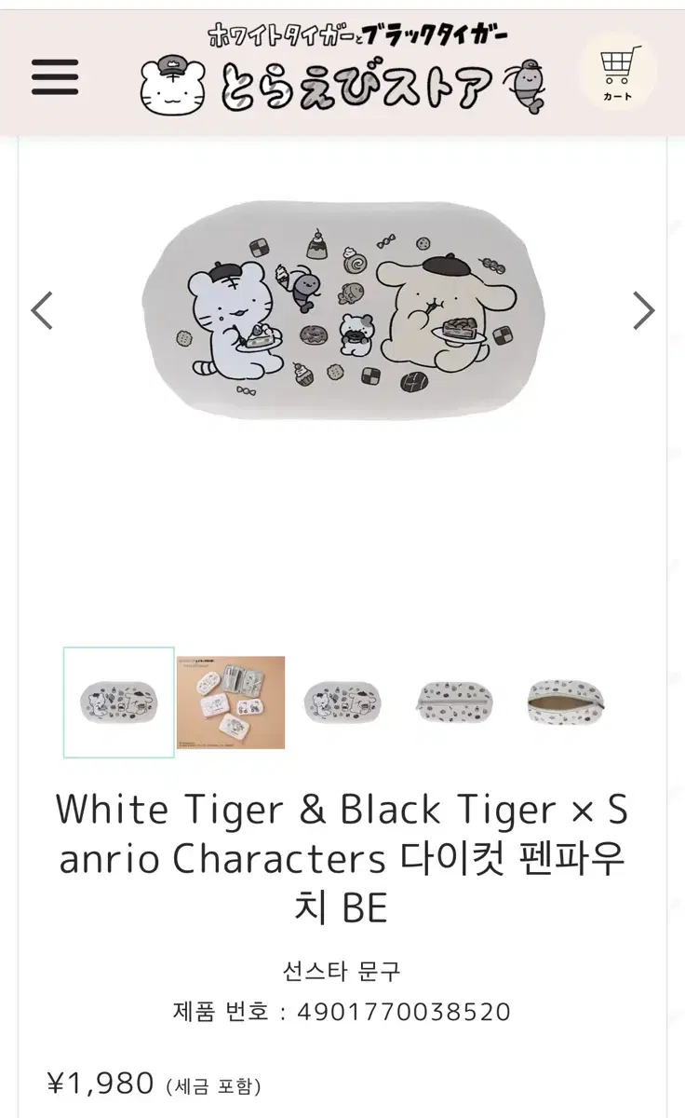Select the opened pouch thumbnail

565,702
